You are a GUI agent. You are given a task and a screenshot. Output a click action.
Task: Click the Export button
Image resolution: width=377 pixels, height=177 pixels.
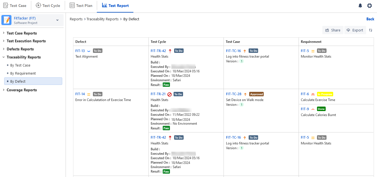[x=355, y=30]
